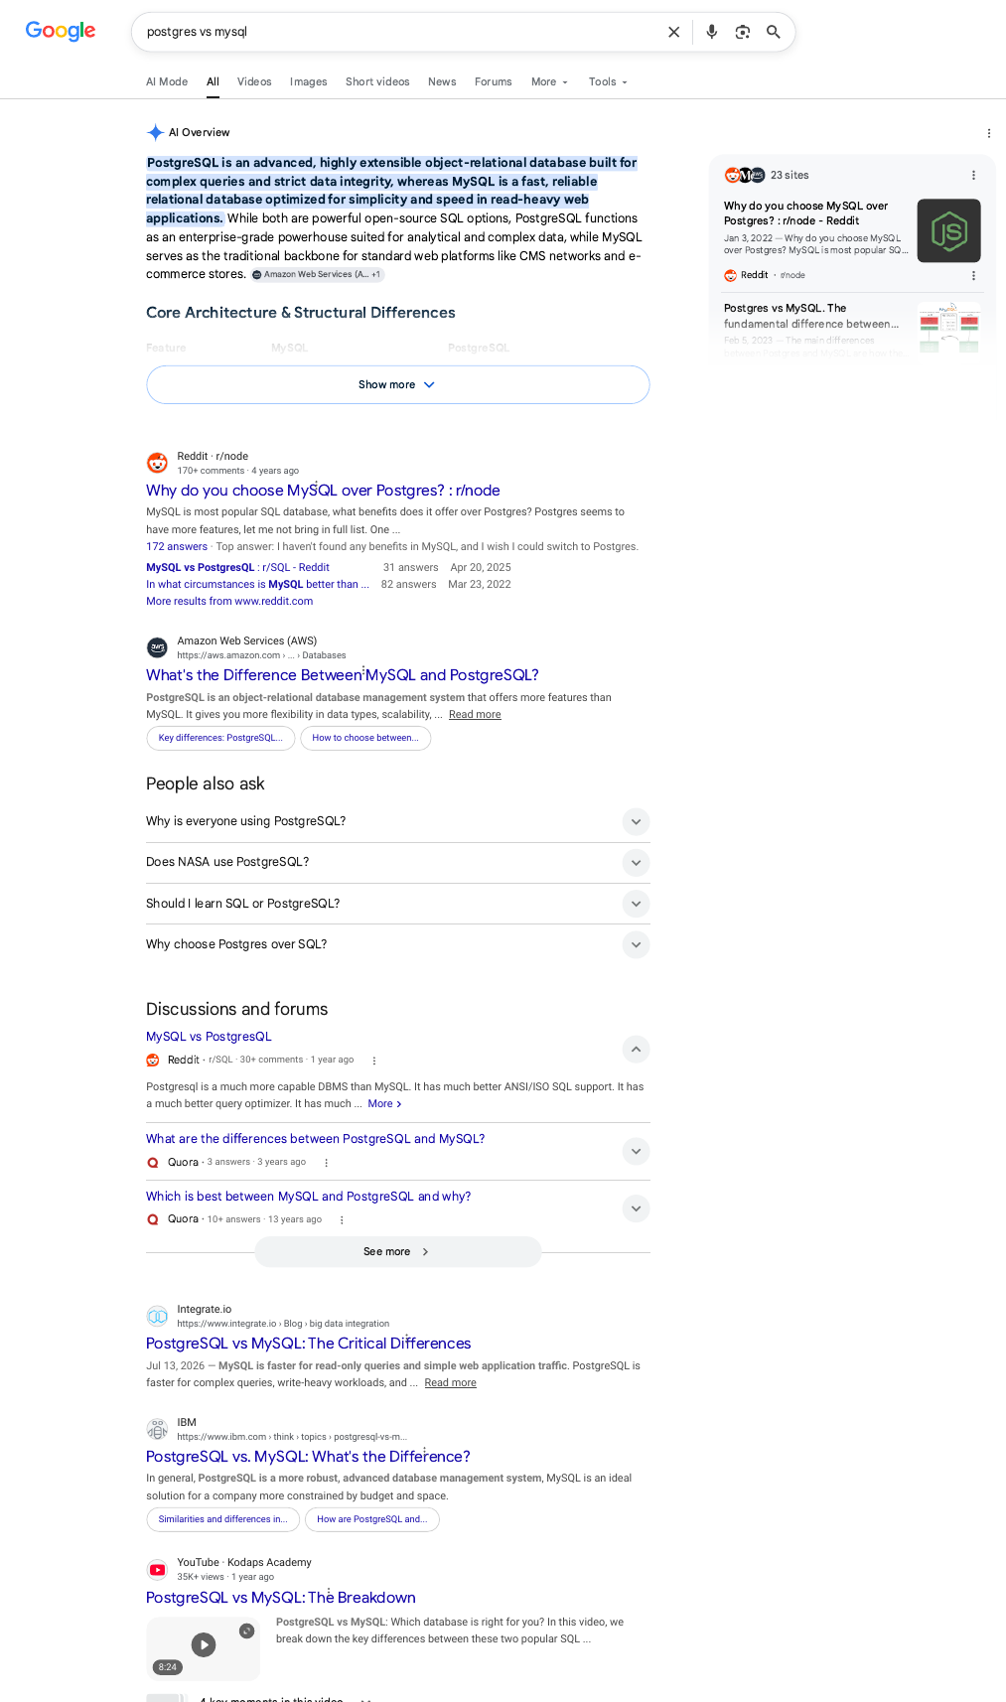Switch to the News tab
The width and height of the screenshot is (1006, 1702).
click(x=442, y=81)
